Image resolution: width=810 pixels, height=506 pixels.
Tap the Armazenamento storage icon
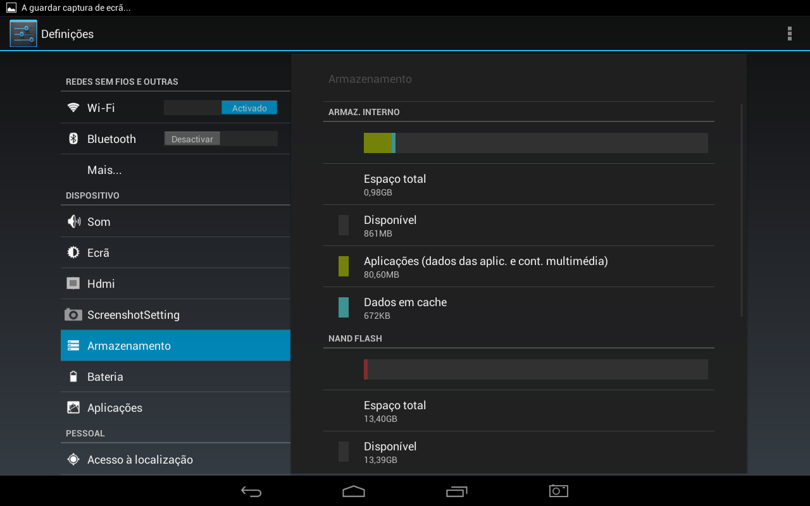[x=73, y=345]
